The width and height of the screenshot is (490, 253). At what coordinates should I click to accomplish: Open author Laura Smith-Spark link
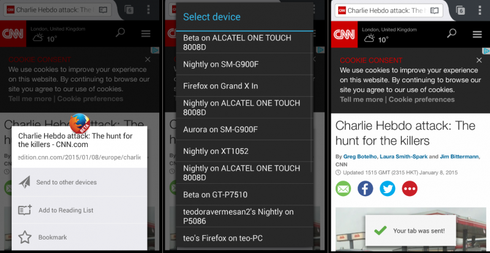tap(404, 156)
